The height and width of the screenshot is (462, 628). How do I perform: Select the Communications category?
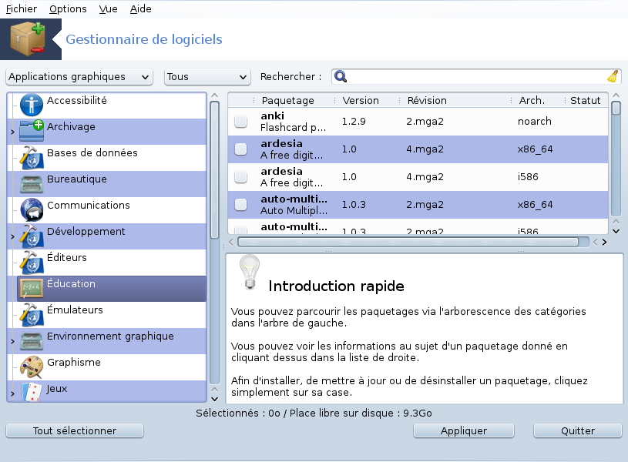click(x=106, y=210)
